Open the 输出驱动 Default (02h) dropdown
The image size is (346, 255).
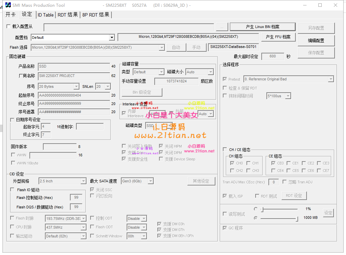(x=83, y=236)
